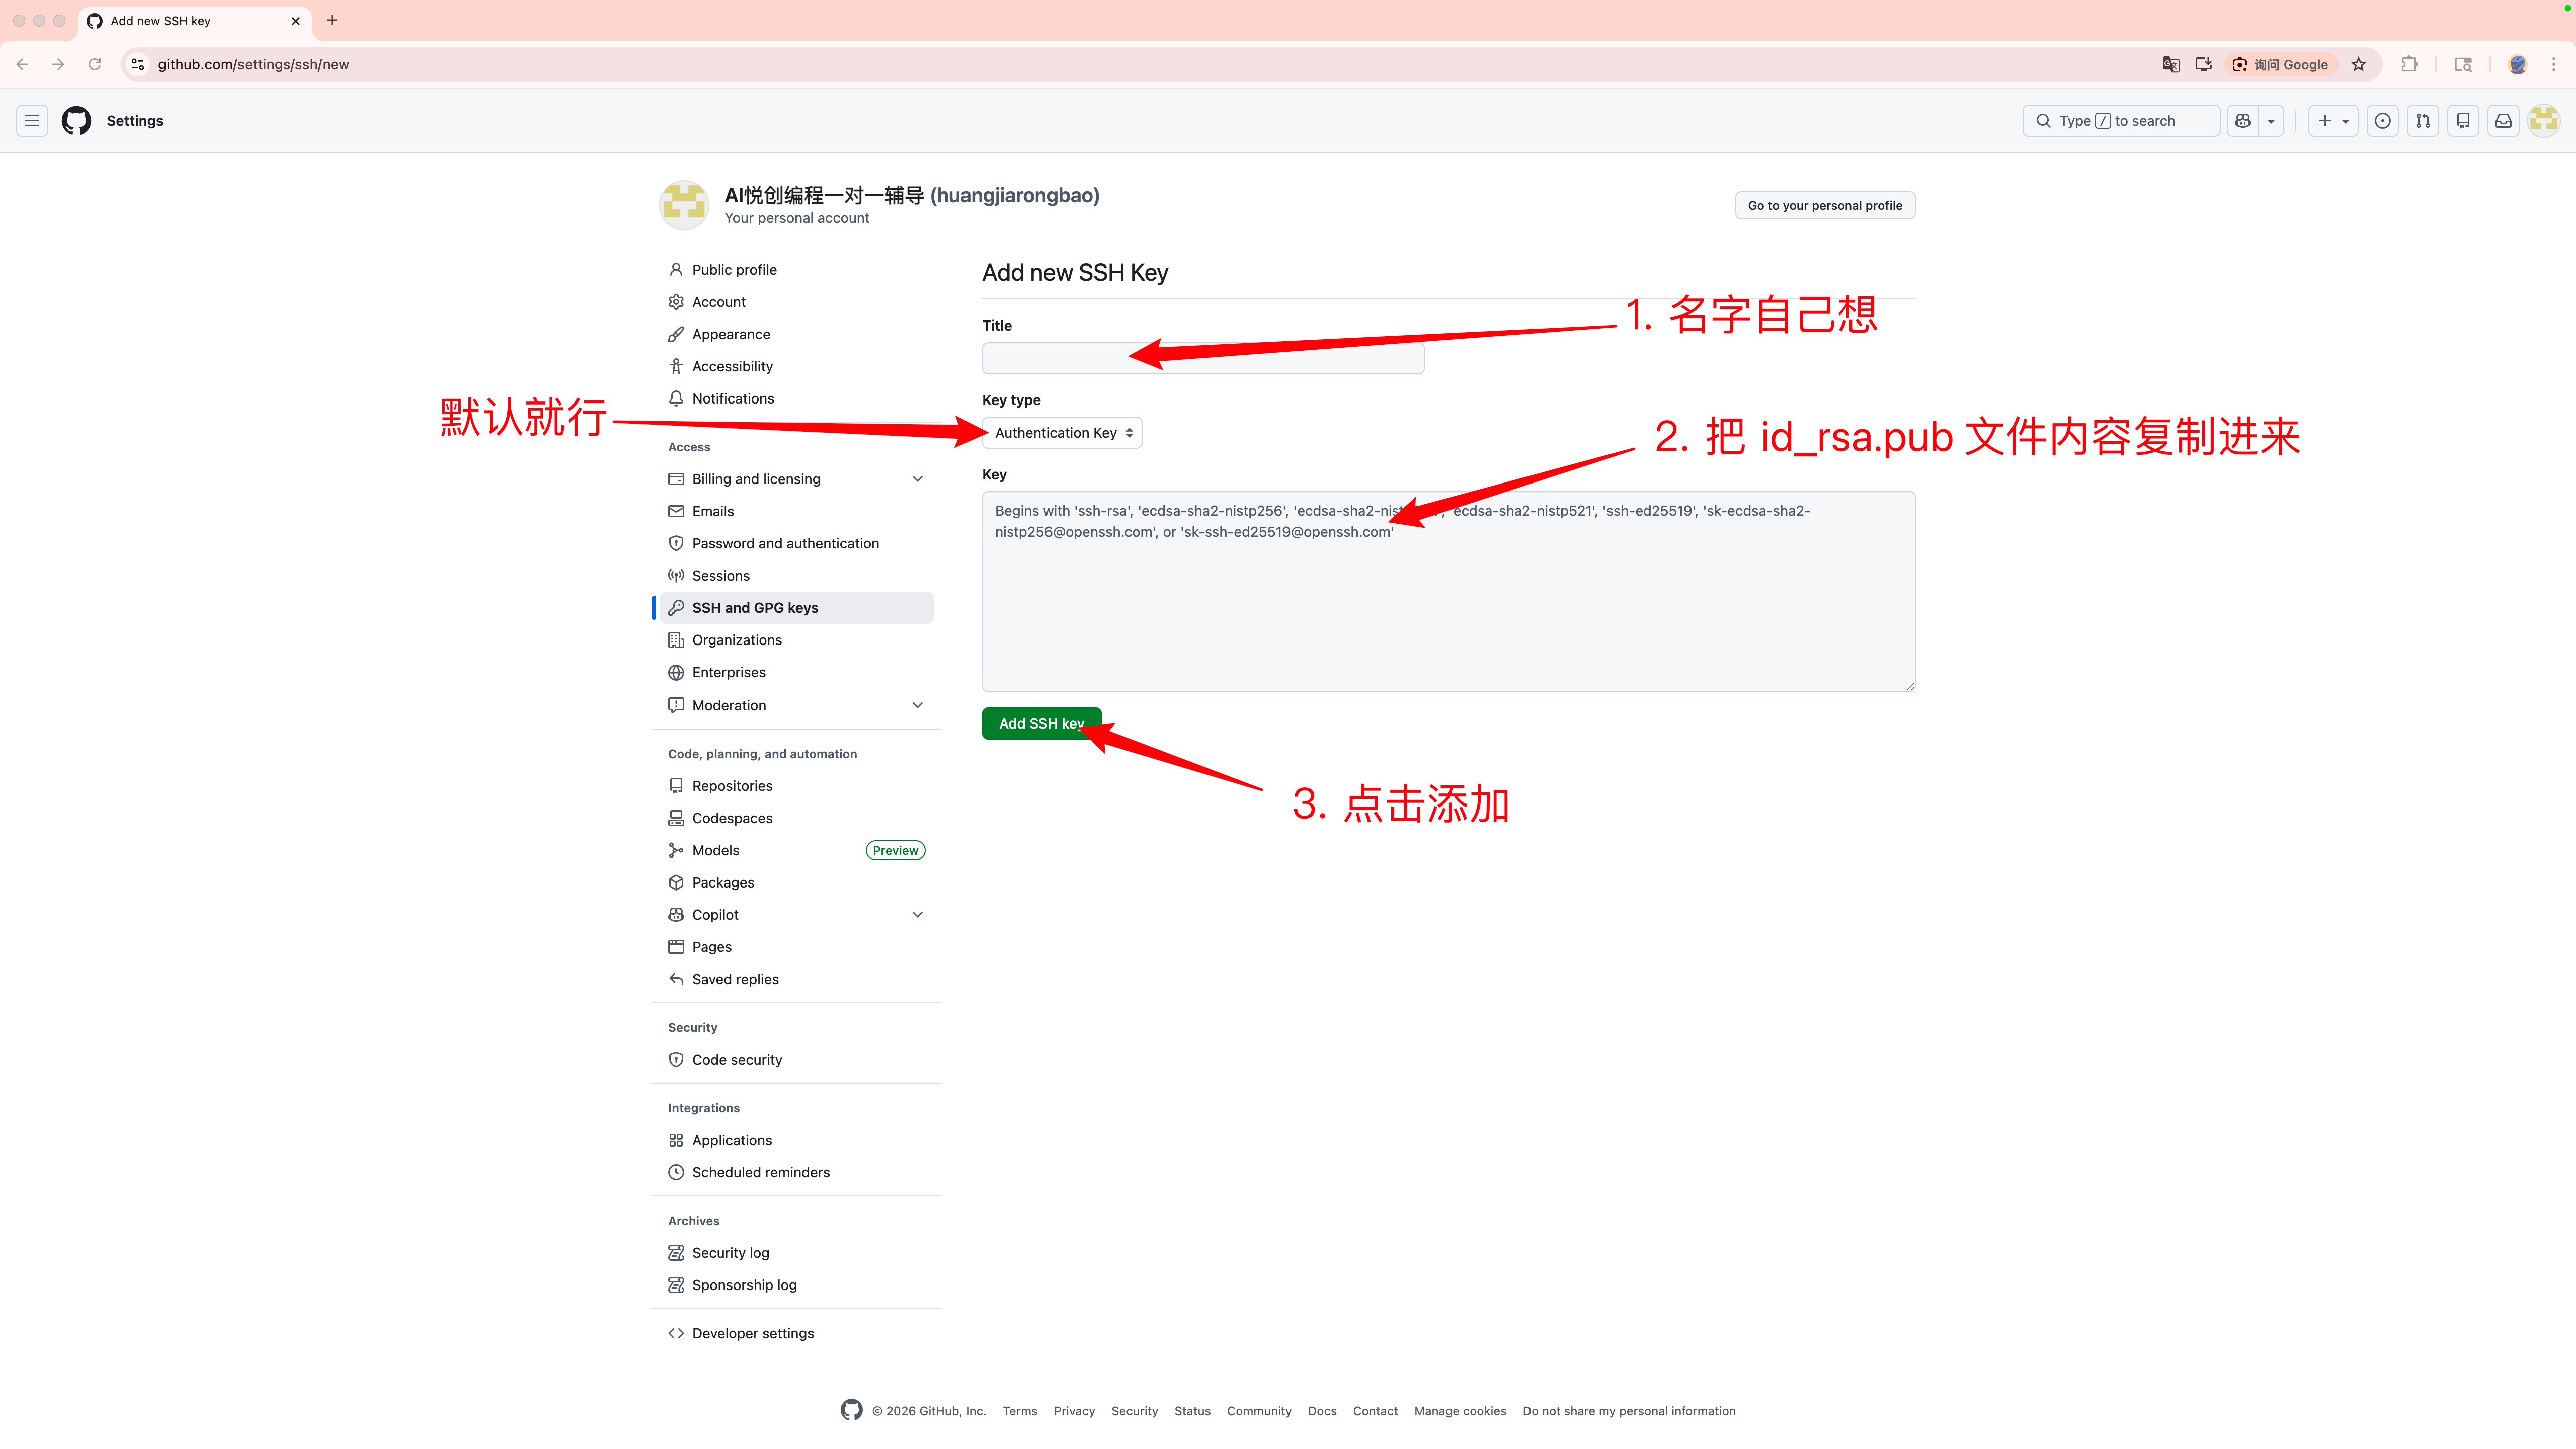
Task: Open Security log
Action: 796,1253
